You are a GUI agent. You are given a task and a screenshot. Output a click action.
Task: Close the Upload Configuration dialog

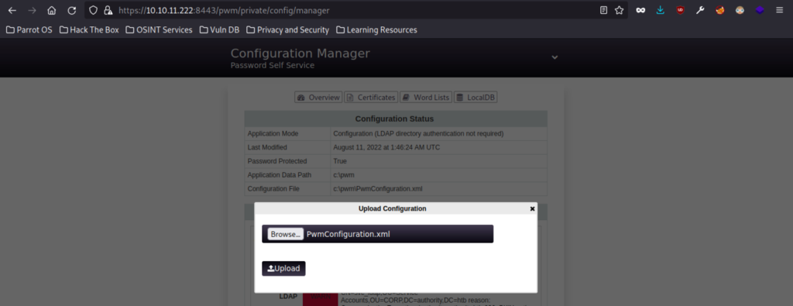tap(532, 208)
